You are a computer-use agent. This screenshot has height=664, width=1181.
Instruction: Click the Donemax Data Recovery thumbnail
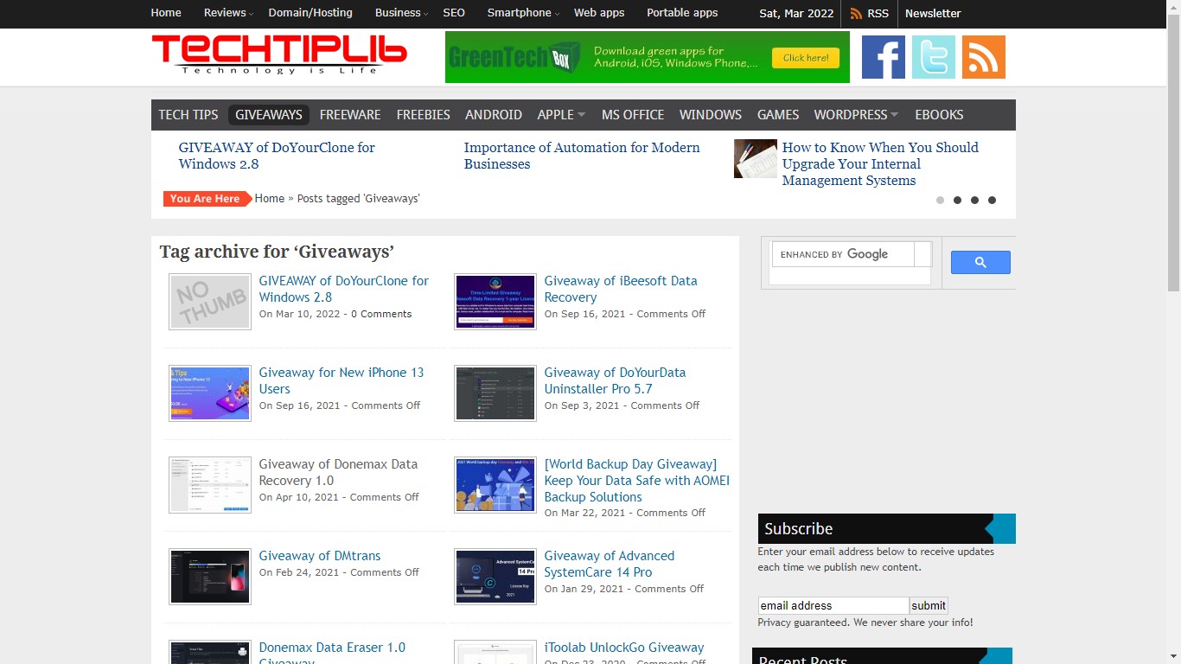click(210, 485)
